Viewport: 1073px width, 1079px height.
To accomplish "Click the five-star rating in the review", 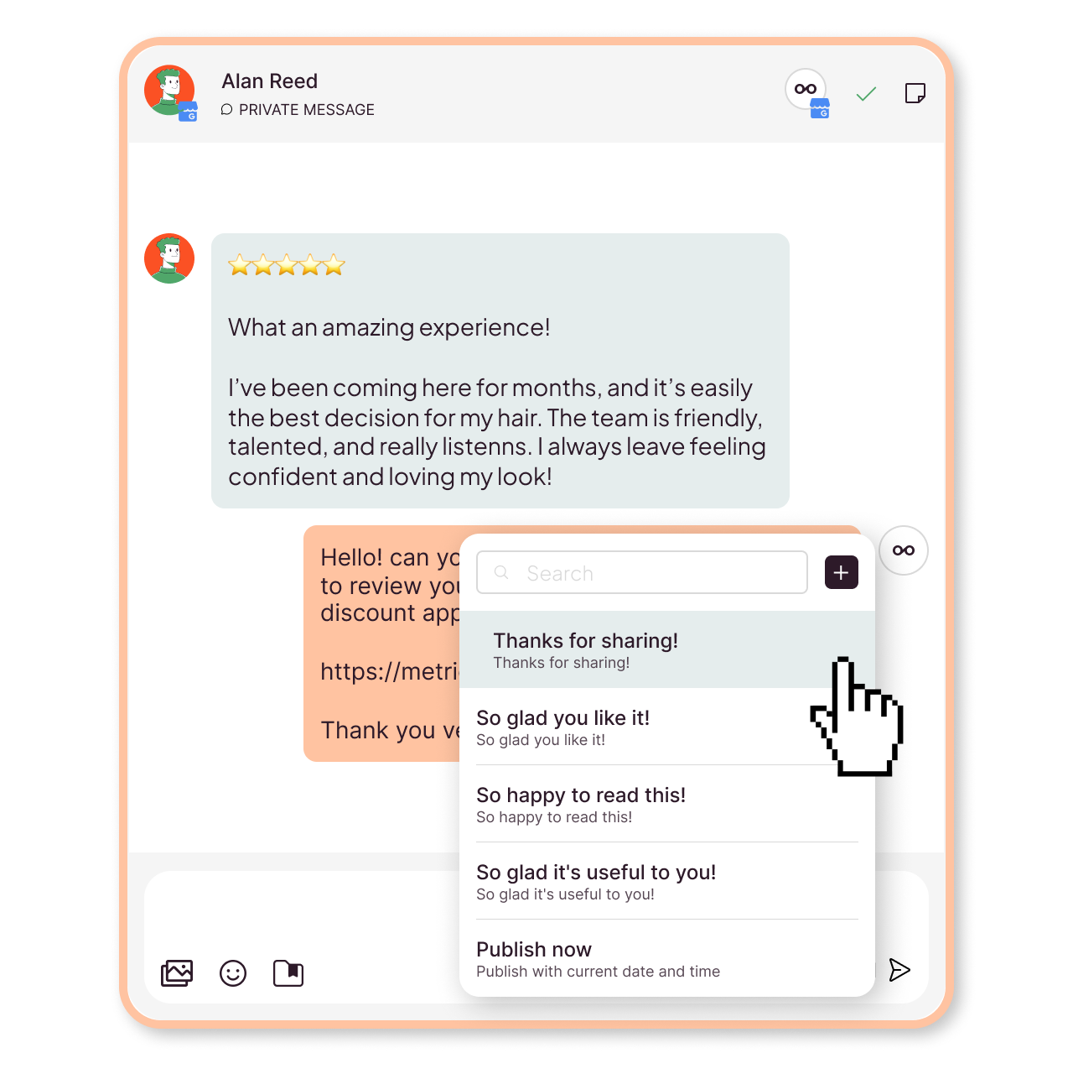I will click(x=287, y=266).
